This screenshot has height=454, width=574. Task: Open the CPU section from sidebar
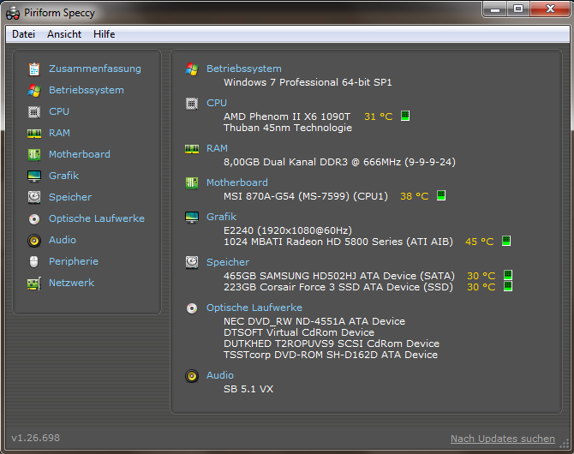[59, 111]
